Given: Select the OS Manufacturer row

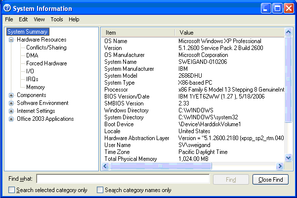Looking at the screenshot, I should click(193, 55).
